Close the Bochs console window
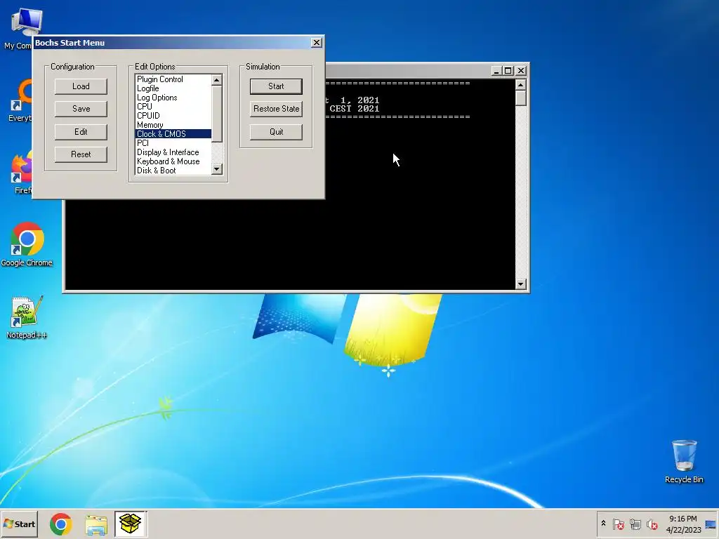719x539 pixels. coord(521,71)
